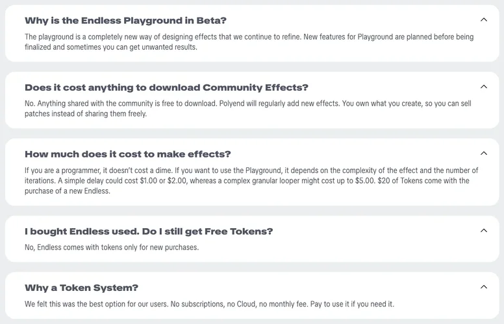Click chevron beside cost to make effects

coord(484,154)
